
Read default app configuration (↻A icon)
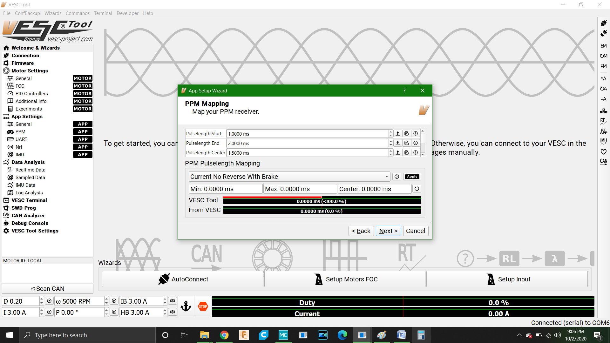[603, 89]
